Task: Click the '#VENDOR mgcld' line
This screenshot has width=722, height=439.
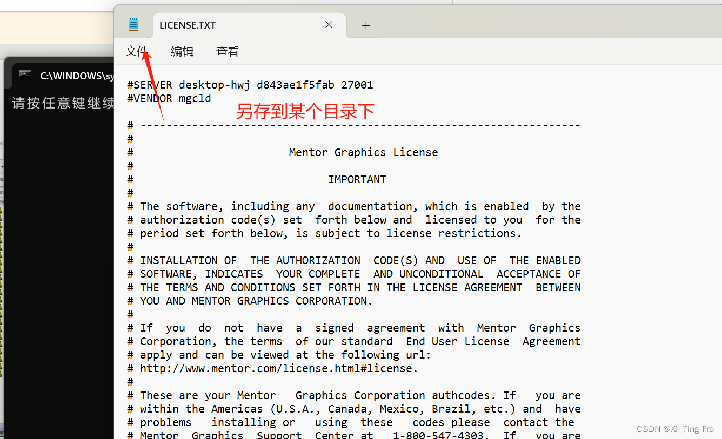Action: 169,98
